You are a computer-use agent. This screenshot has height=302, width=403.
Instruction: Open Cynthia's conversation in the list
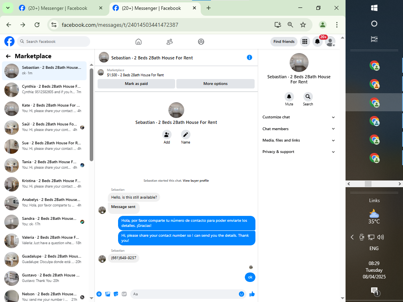click(x=45, y=89)
